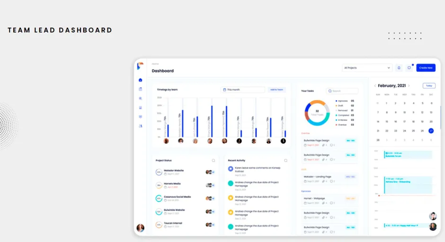Open the Karen leave some comments activity
The height and width of the screenshot is (242, 445).
pyautogui.click(x=258, y=170)
